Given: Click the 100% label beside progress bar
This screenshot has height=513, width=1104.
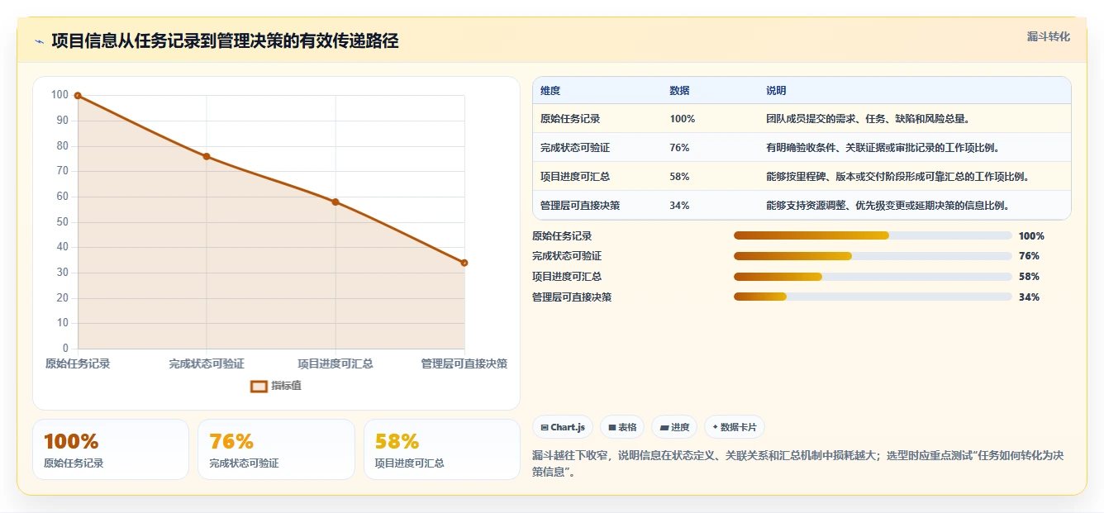Looking at the screenshot, I should point(1031,236).
